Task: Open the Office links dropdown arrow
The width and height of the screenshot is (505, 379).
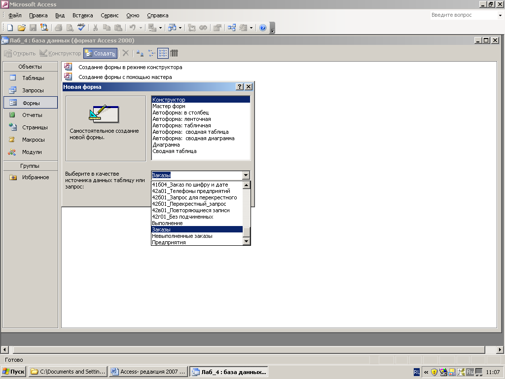Action: (x=160, y=28)
